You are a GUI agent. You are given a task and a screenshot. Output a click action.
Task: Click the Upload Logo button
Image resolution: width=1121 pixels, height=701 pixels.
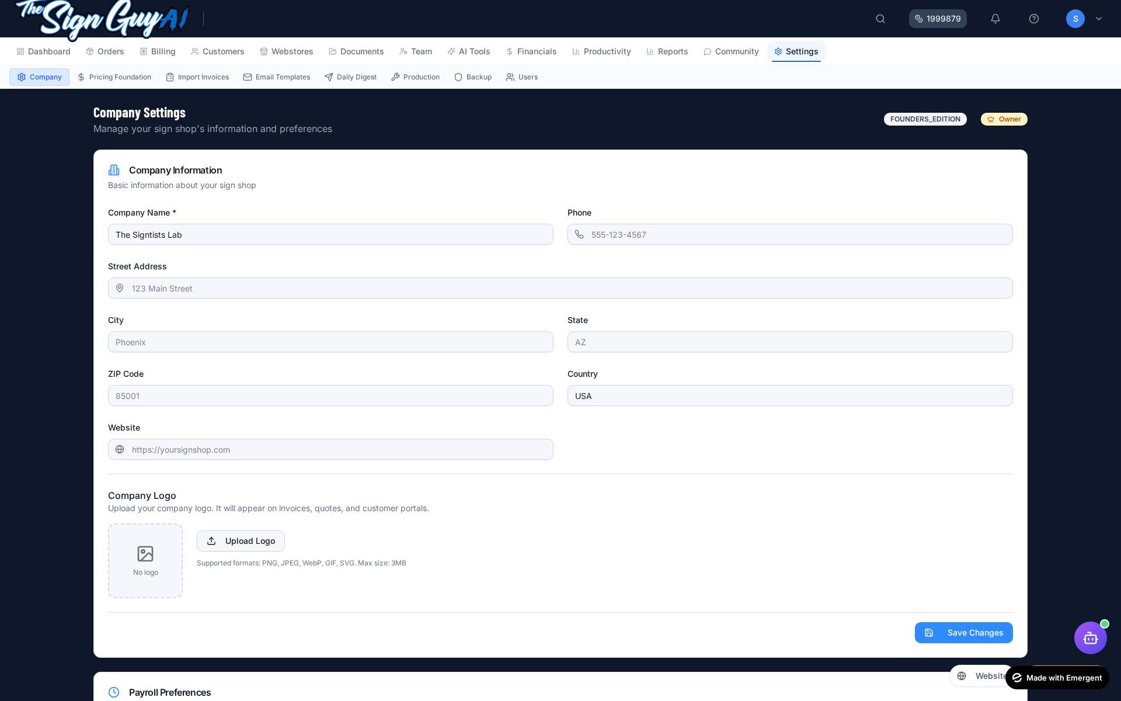coord(241,541)
